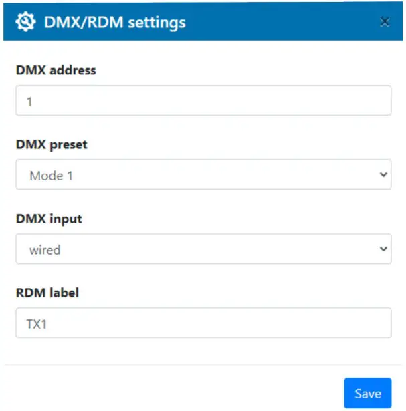Click the "RDM label" field label

47,293
